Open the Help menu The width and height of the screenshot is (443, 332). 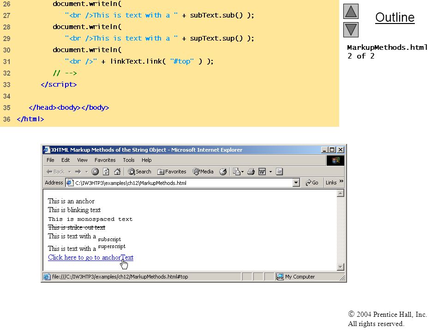pyautogui.click(x=147, y=160)
